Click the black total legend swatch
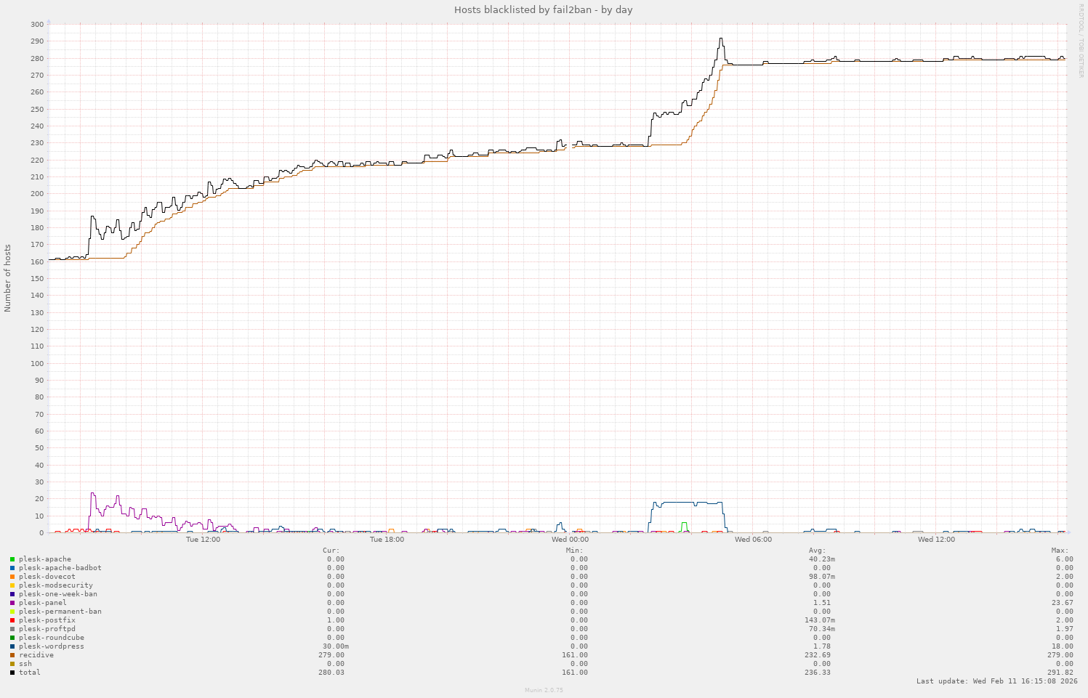Image resolution: width=1088 pixels, height=698 pixels. [x=12, y=673]
